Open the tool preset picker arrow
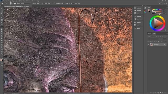Viewport: 168px width, 94px height. 8,3
